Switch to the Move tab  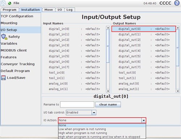[x=49, y=10]
